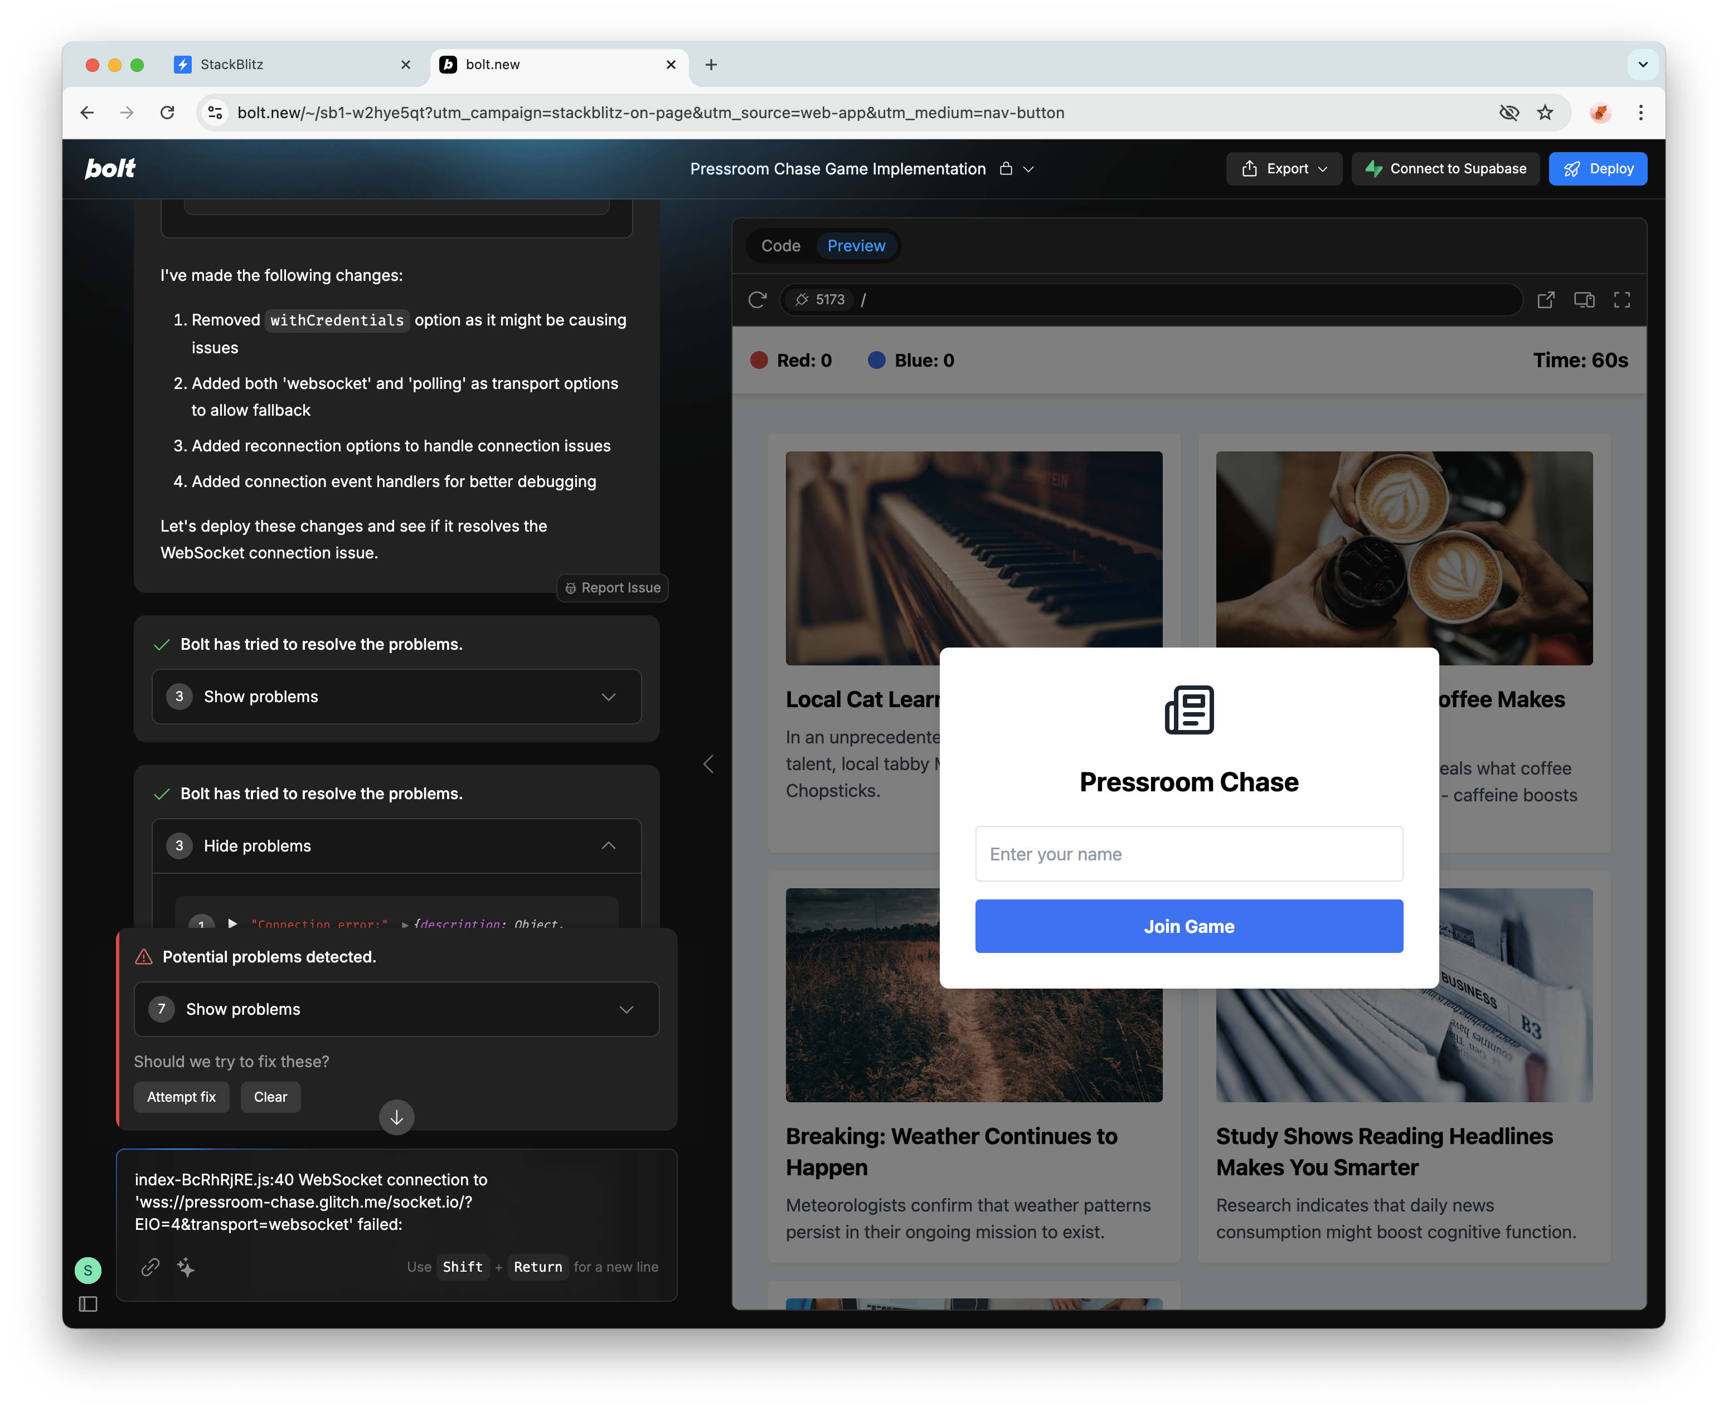
Task: Bookmark this page with star icon
Action: 1545,112
